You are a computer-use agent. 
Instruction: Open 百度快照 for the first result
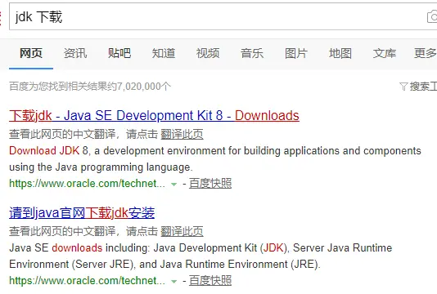210,184
